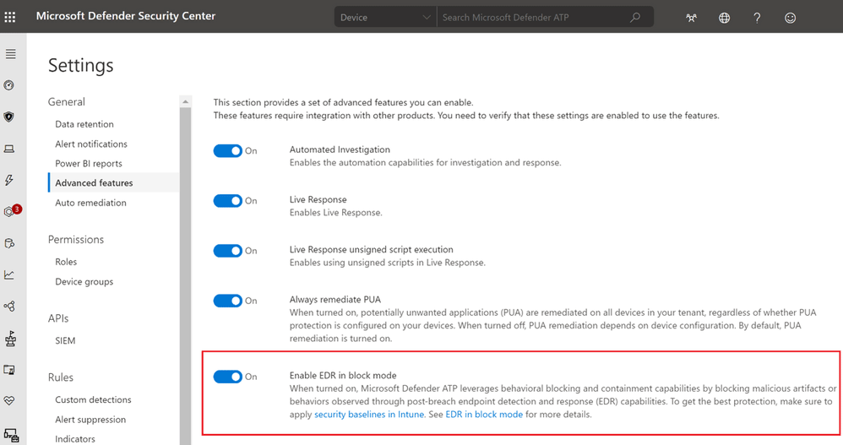
Task: Click the 'Enables Live Response.' description text
Action: click(336, 213)
